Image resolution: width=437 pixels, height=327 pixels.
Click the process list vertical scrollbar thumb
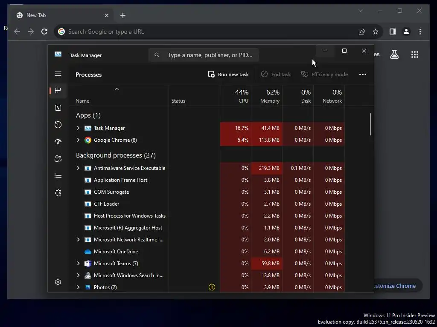370,124
